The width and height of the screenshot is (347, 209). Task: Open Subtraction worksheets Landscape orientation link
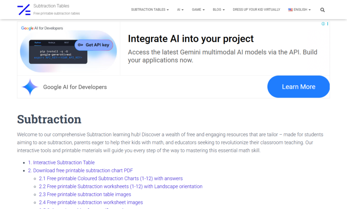pyautogui.click(x=121, y=186)
